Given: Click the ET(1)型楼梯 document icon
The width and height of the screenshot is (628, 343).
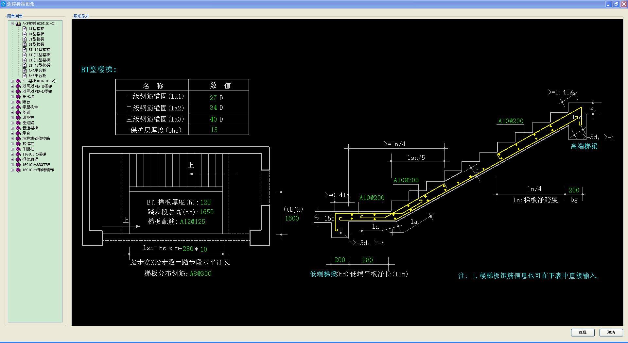Looking at the screenshot, I should click(25, 50).
